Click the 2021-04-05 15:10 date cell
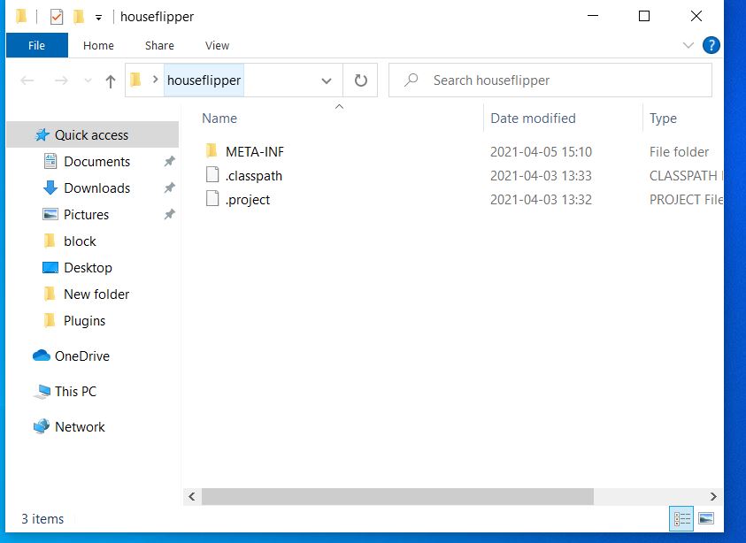 click(541, 152)
